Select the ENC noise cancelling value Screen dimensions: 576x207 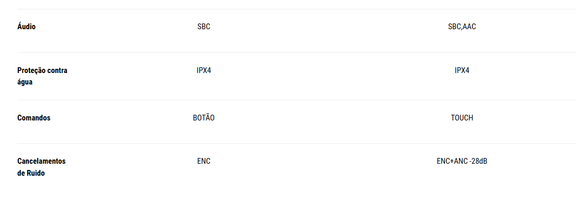click(x=204, y=161)
